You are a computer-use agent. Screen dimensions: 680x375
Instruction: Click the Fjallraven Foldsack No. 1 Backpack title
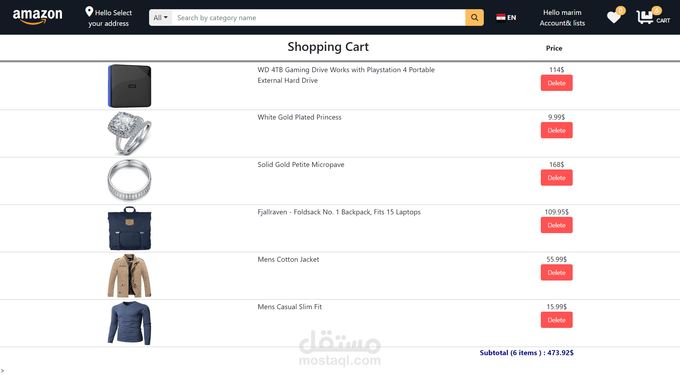[339, 212]
